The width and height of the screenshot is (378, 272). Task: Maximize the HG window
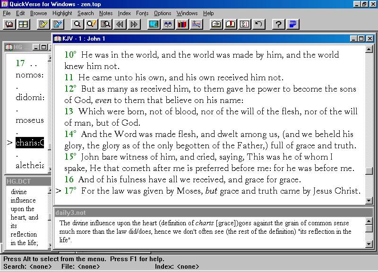[43, 47]
